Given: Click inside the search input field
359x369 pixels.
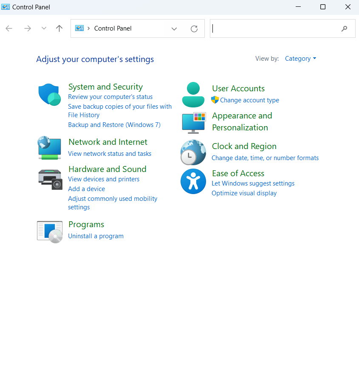Looking at the screenshot, I should pyautogui.click(x=276, y=28).
